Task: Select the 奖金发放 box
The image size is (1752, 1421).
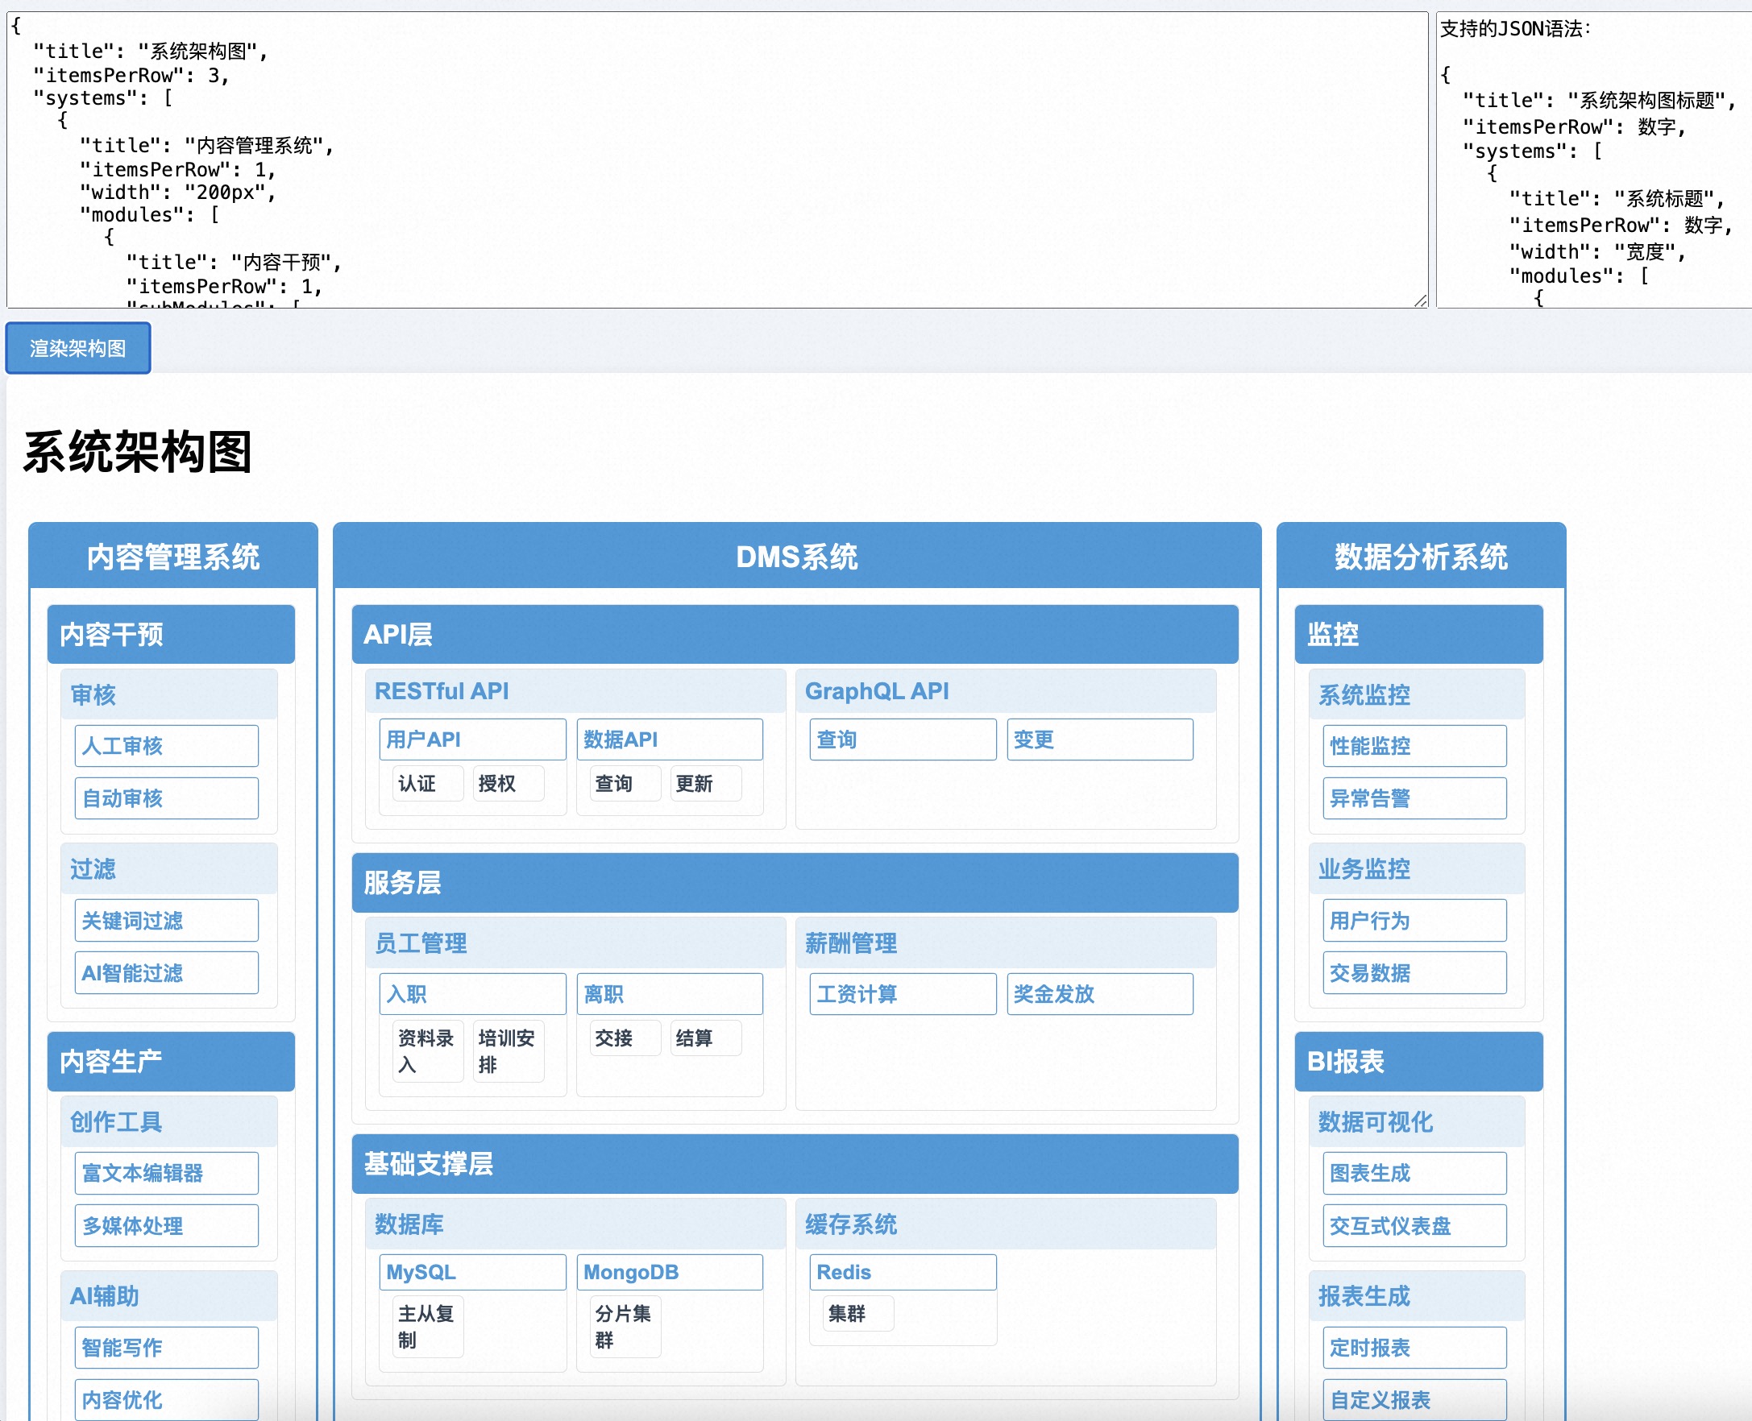Action: [1100, 995]
